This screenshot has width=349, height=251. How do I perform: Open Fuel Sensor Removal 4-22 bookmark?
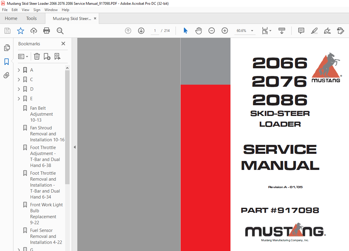[46, 236]
